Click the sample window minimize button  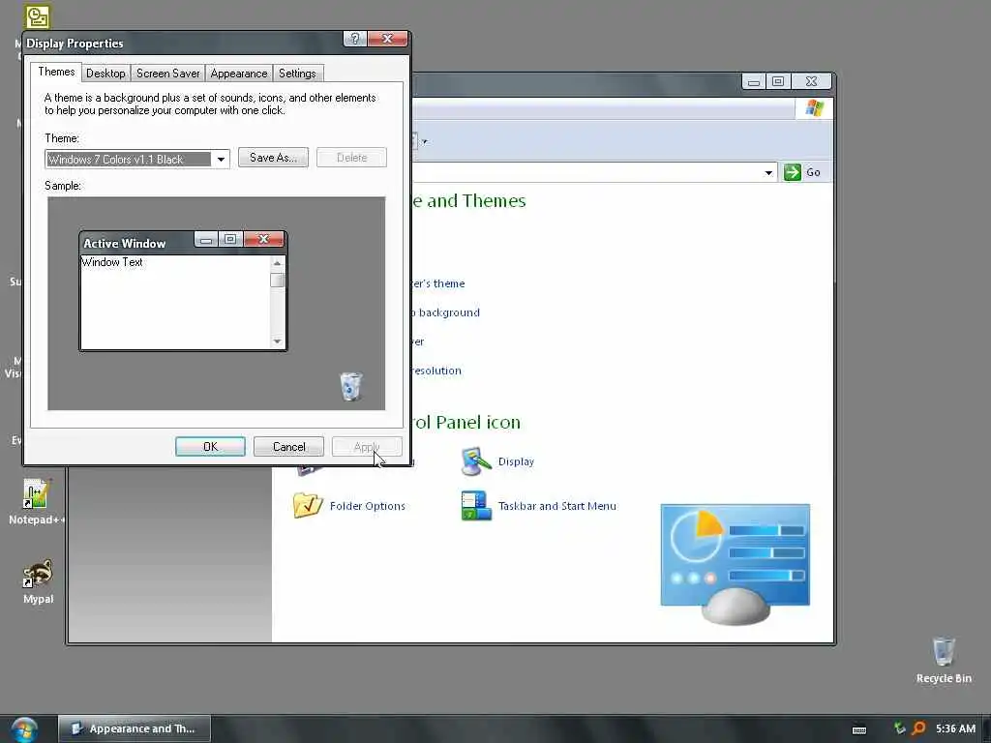pyautogui.click(x=205, y=240)
